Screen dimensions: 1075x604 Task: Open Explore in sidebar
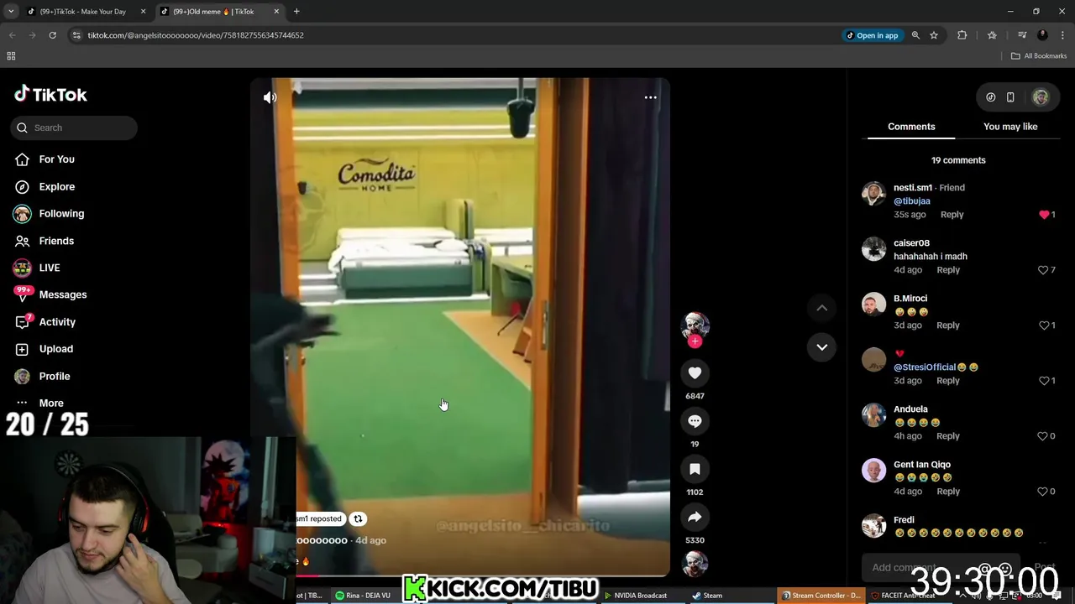(56, 186)
